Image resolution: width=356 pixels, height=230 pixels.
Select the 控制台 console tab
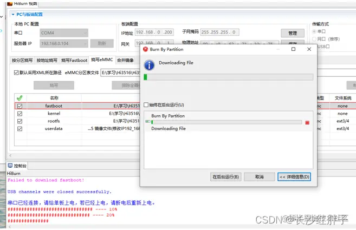[17, 166]
